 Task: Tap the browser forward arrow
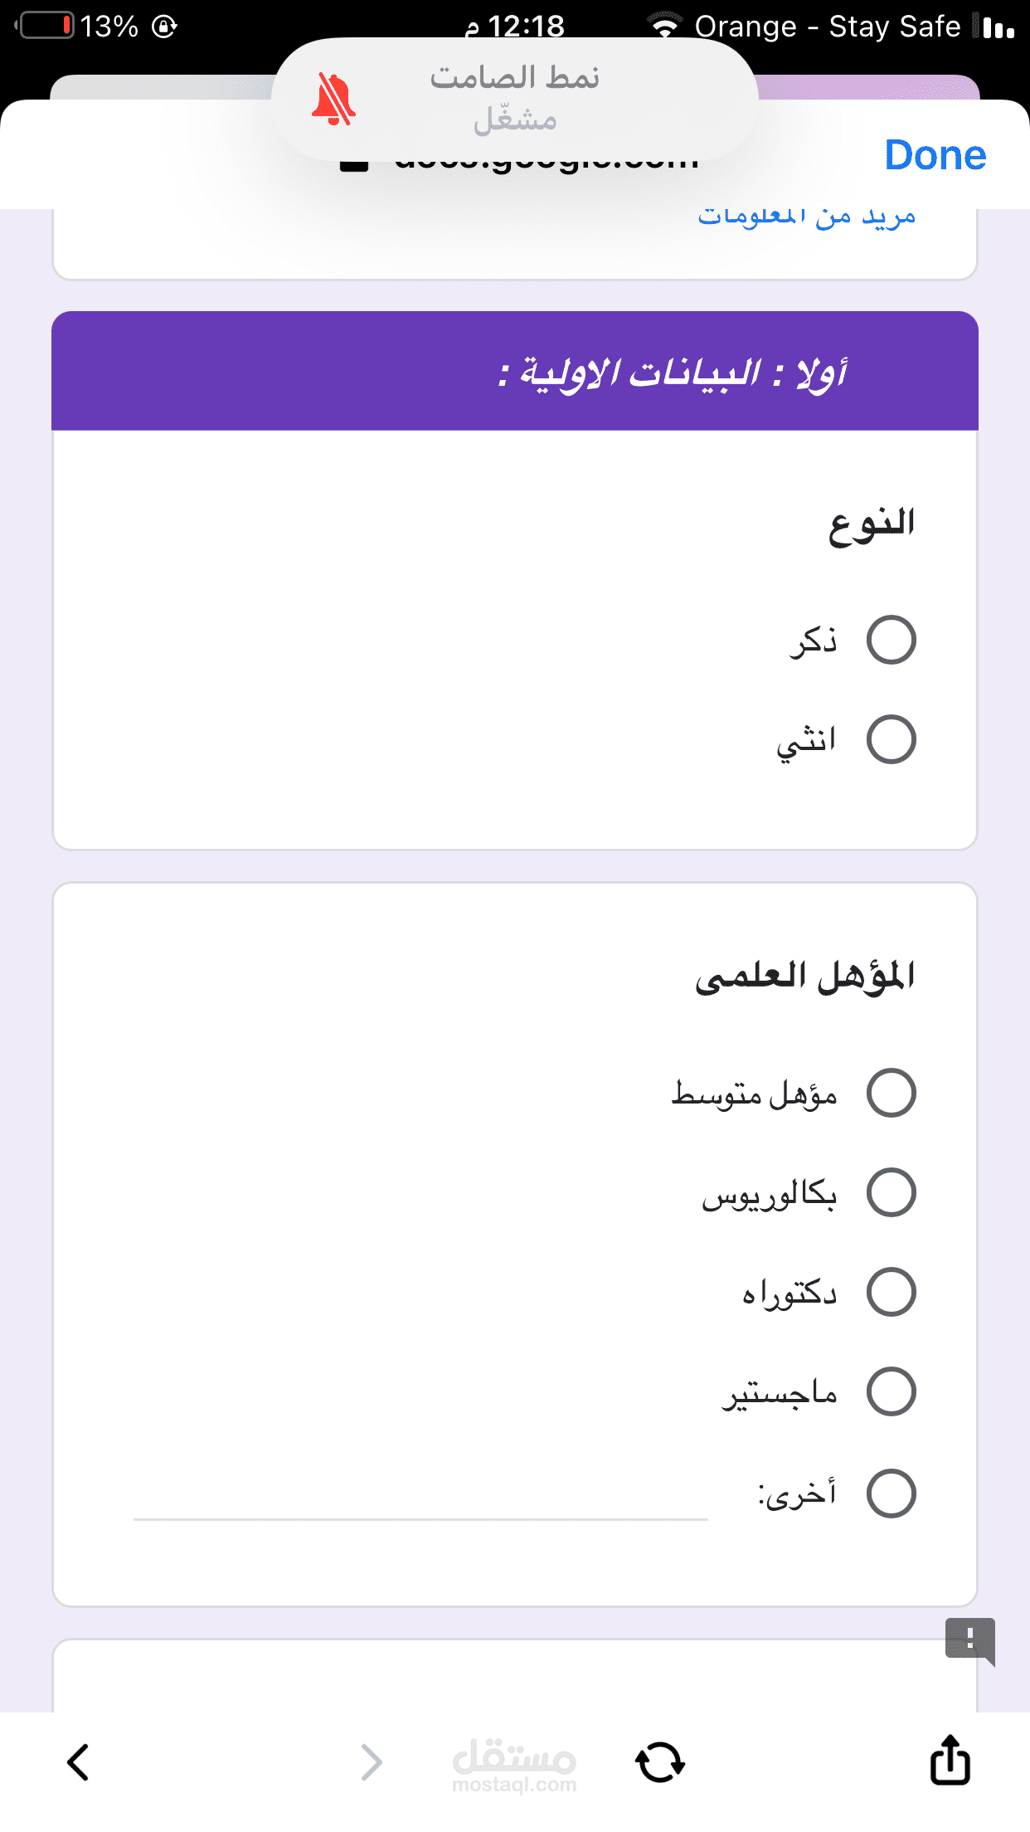click(372, 1762)
